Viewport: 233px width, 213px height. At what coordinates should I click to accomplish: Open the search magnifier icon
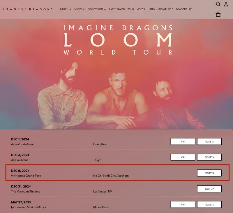(218, 4)
